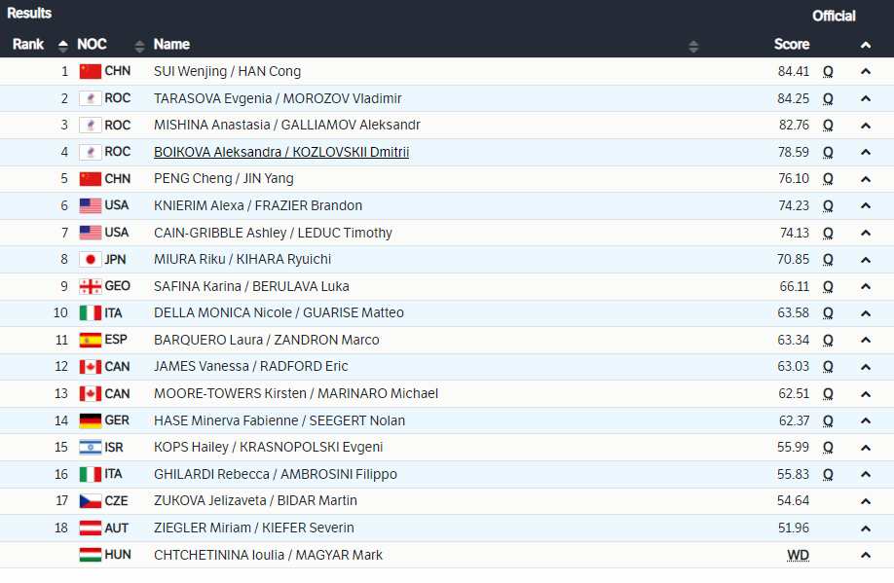Expand details for KNIERIM / FRAZIER row
The width and height of the screenshot is (894, 583).
pyautogui.click(x=865, y=205)
